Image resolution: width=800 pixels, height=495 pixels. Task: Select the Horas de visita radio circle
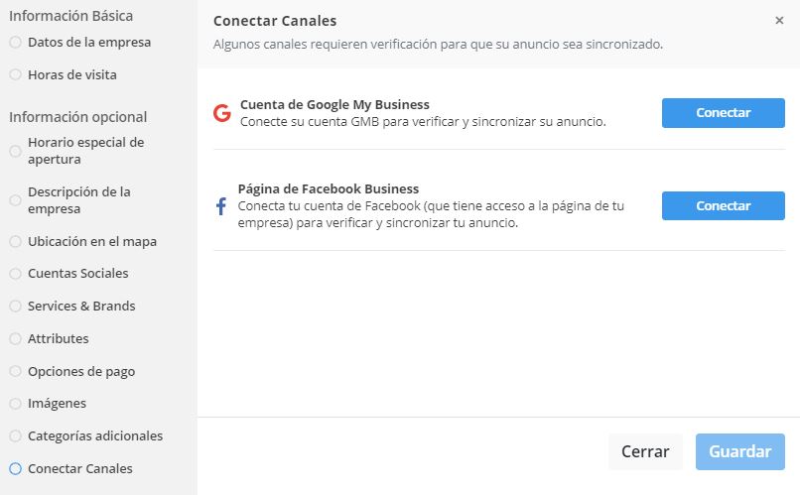[15, 74]
